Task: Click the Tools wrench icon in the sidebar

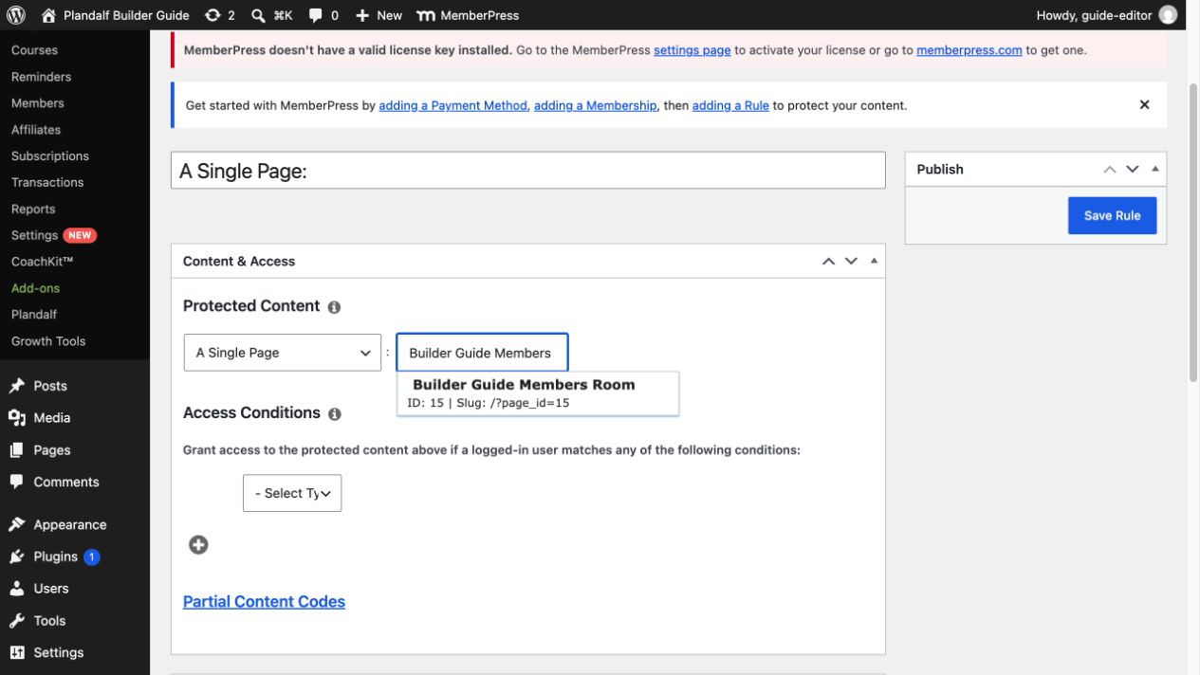Action: click(x=17, y=621)
